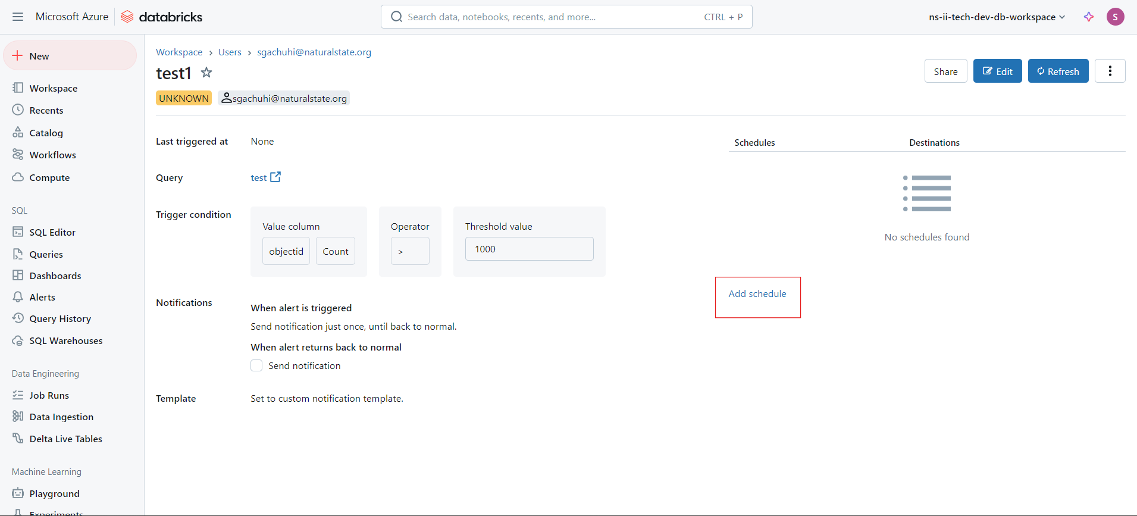The height and width of the screenshot is (516, 1137).
Task: Click the Dashboards sidebar icon
Action: (x=18, y=276)
